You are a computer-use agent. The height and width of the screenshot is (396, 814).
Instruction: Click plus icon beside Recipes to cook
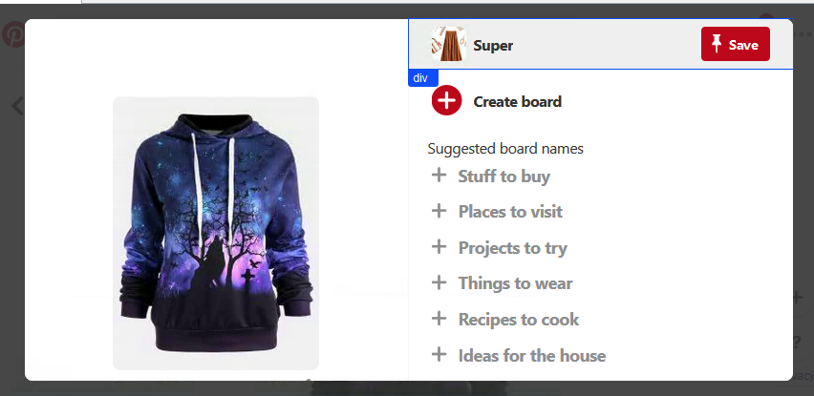tap(439, 319)
